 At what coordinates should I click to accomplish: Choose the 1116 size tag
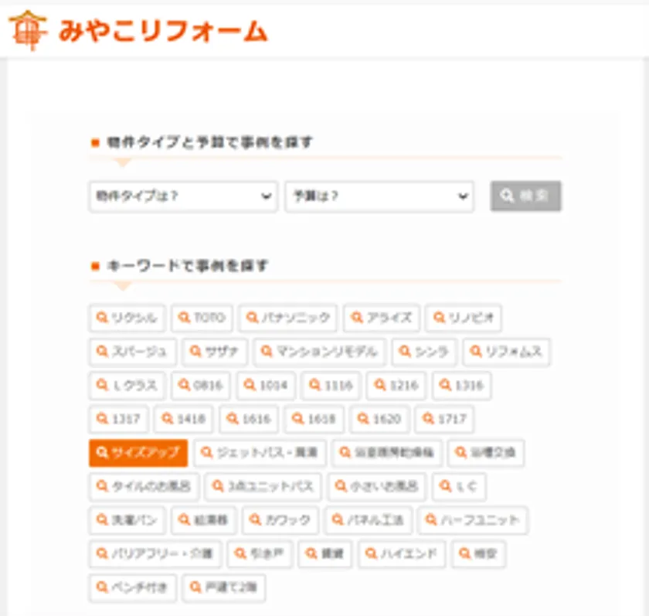click(331, 386)
